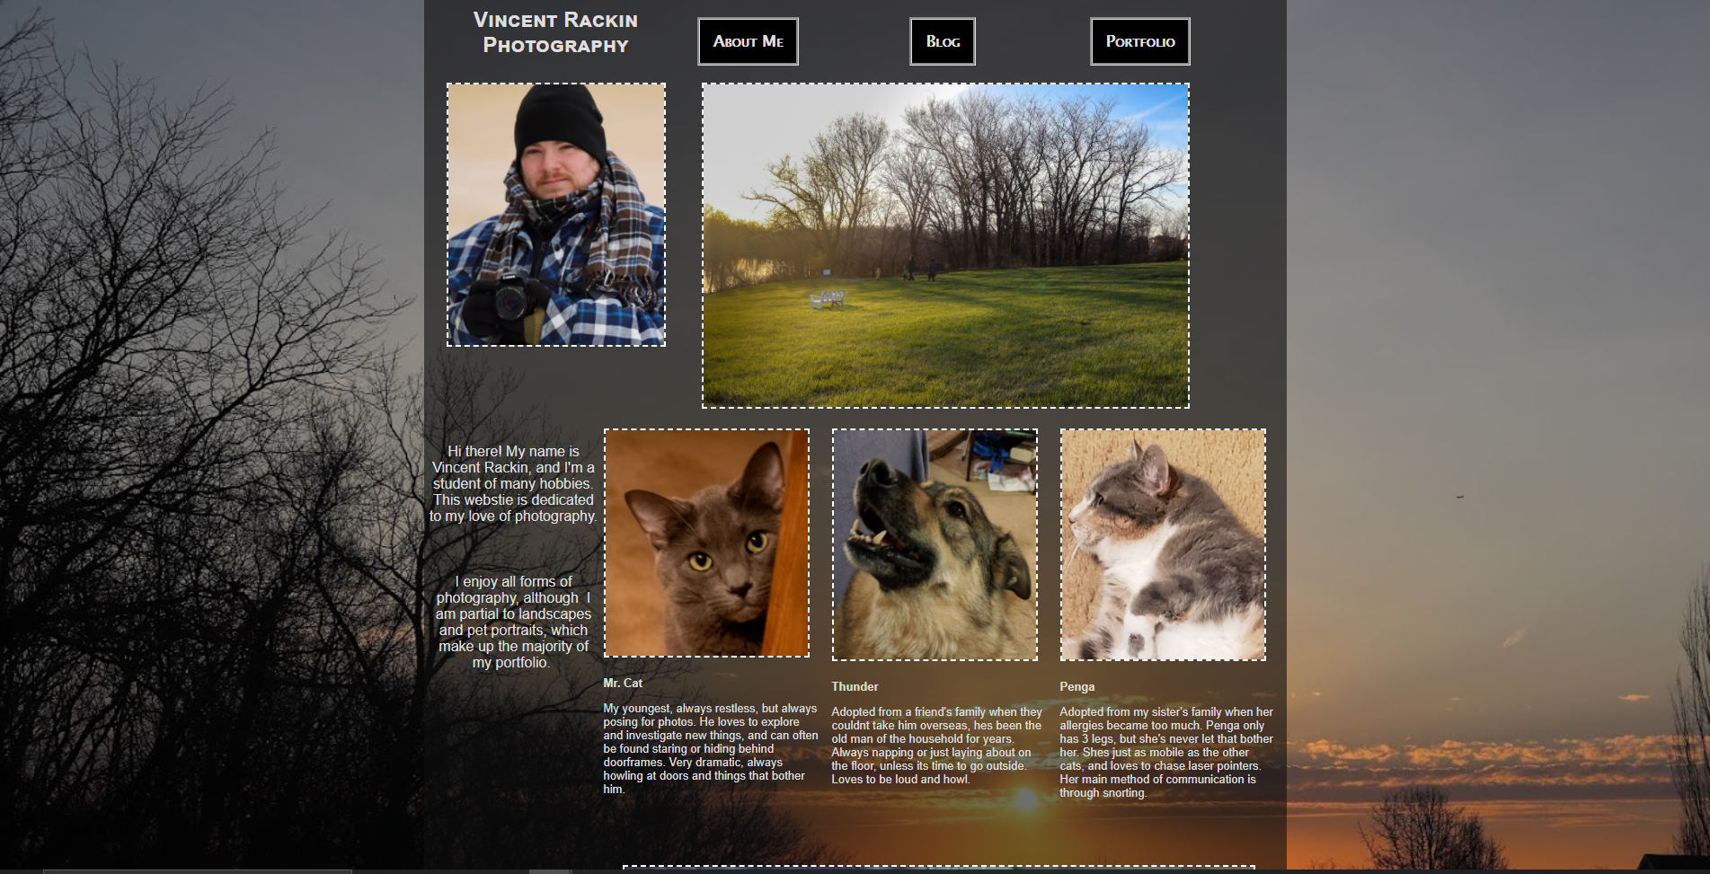
Task: Go to the Blog page
Action: [943, 41]
